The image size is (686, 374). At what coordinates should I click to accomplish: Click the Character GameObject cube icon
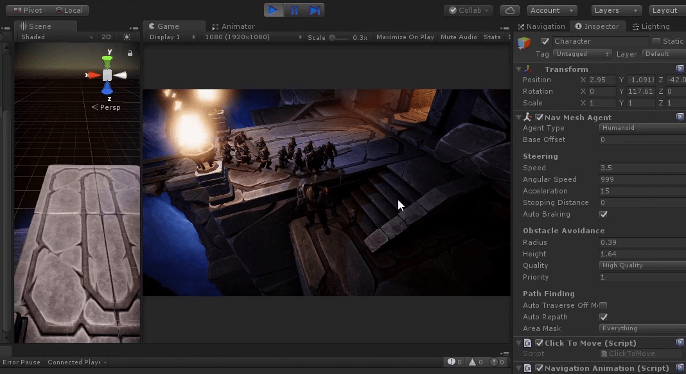(x=525, y=42)
